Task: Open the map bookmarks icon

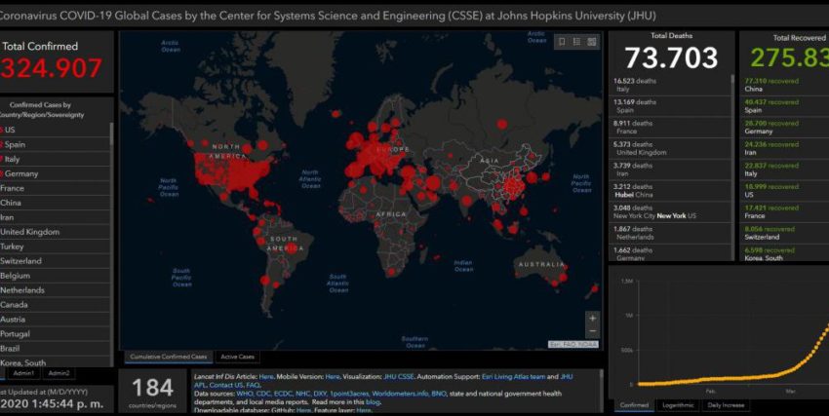Action: [562, 42]
